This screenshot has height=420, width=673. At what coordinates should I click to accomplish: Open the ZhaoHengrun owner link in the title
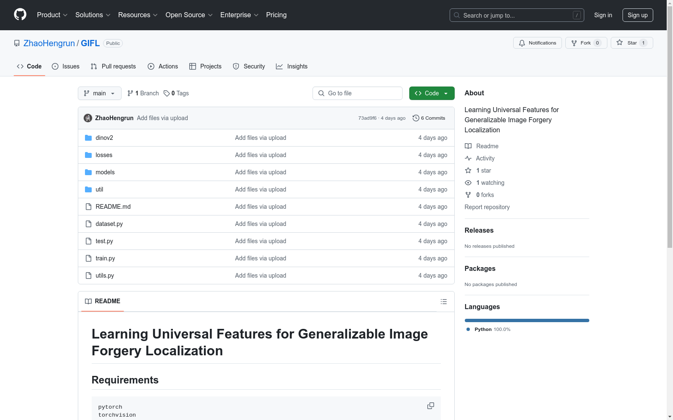tap(49, 43)
